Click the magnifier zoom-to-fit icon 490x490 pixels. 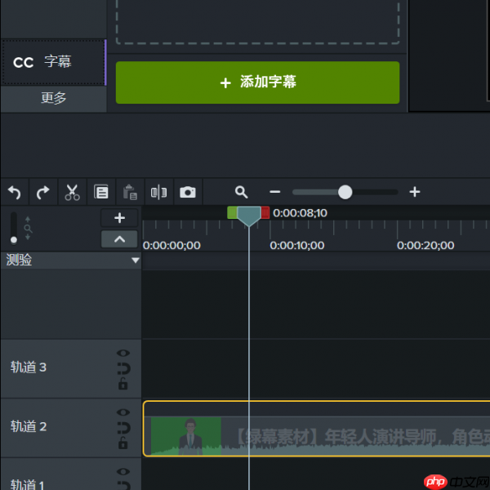(x=241, y=192)
